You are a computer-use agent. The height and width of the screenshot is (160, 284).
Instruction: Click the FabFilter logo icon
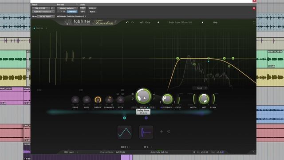pyautogui.click(x=68, y=22)
